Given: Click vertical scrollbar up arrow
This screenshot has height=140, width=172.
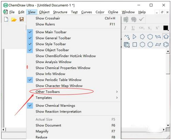Looking at the screenshot, I should [168, 51].
